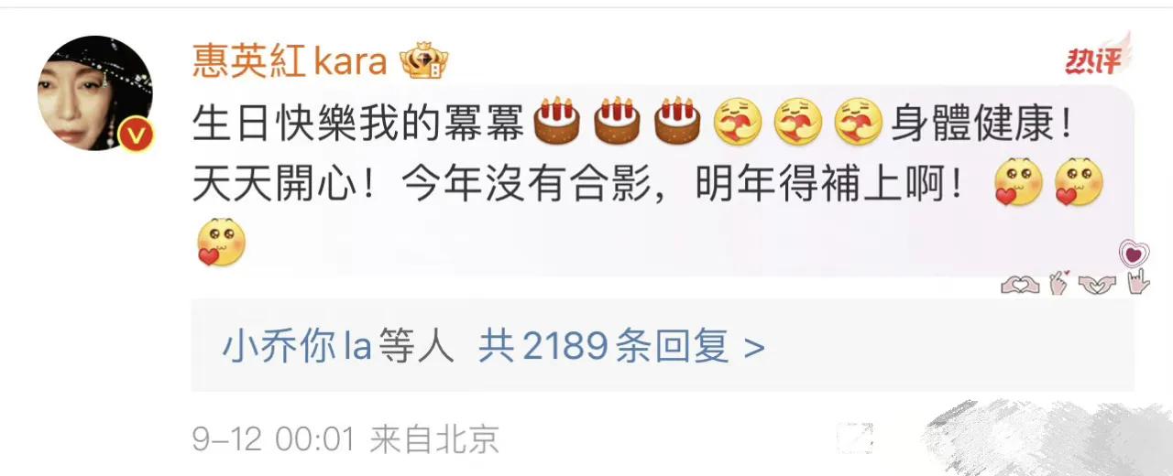Image resolution: width=1173 pixels, height=476 pixels.
Task: Click the 9-12 00:01 timestamp
Action: click(x=273, y=440)
